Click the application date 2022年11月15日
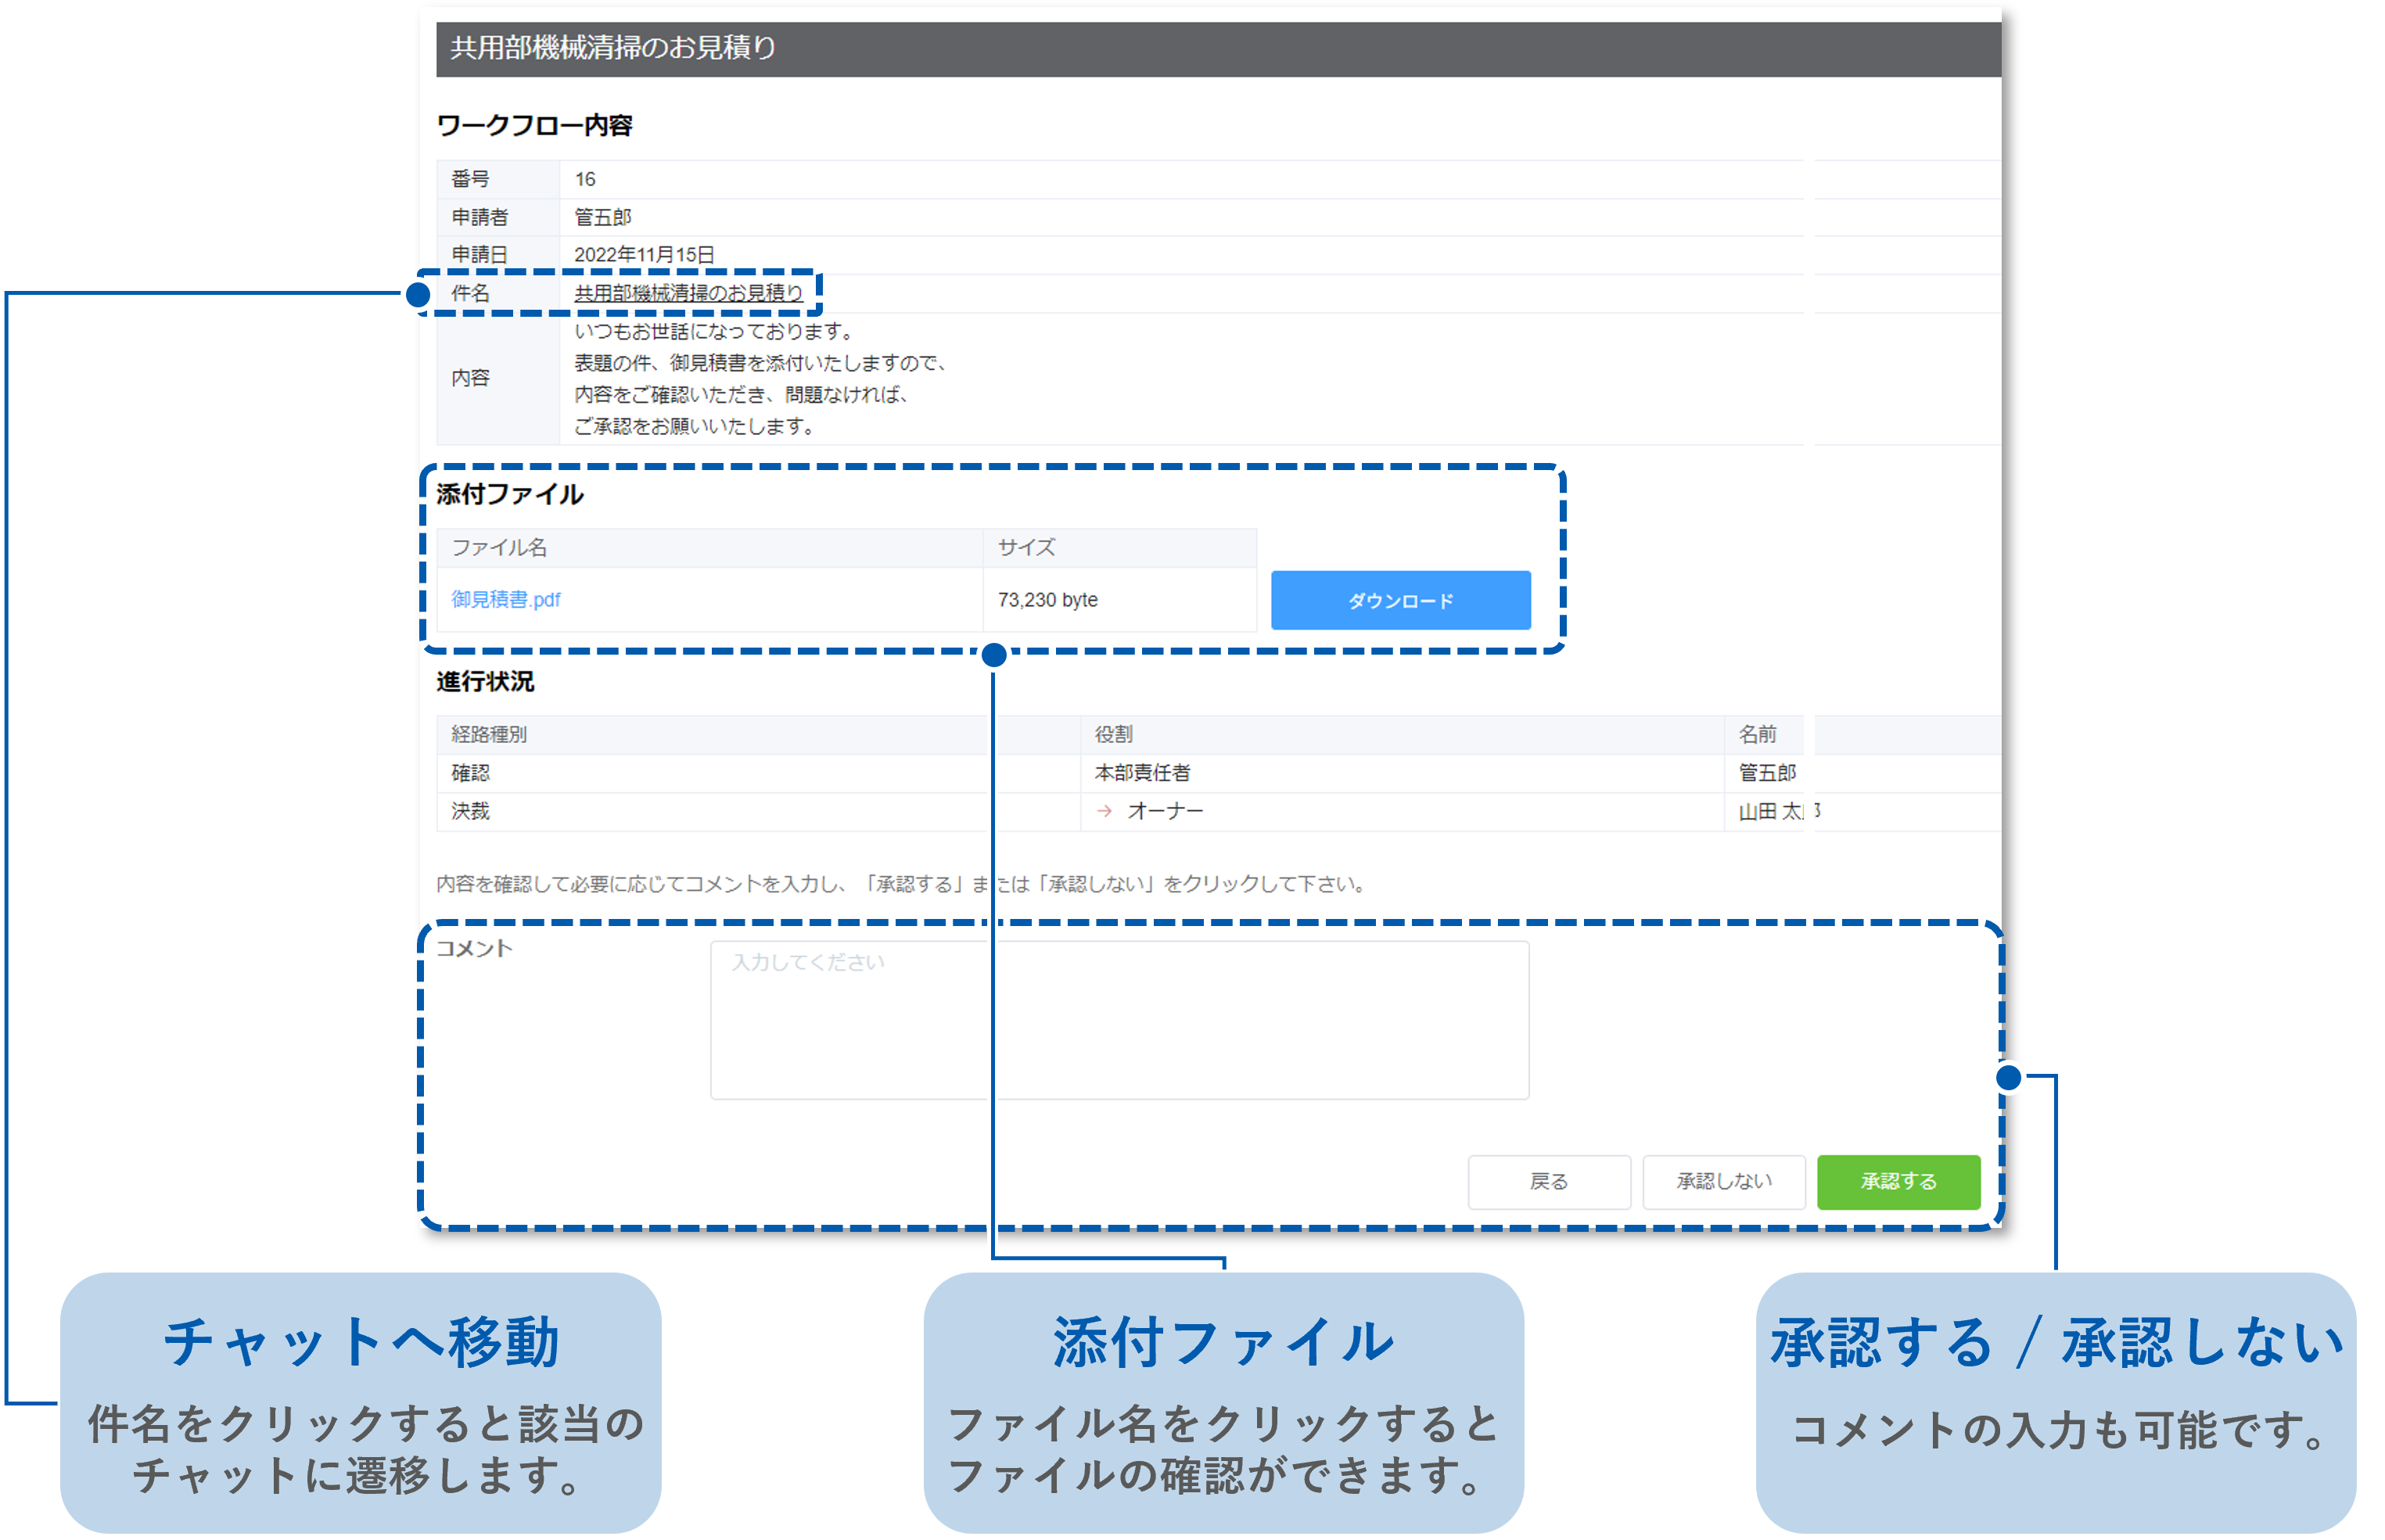Screen dimensions: 2385x1540 (x=644, y=255)
